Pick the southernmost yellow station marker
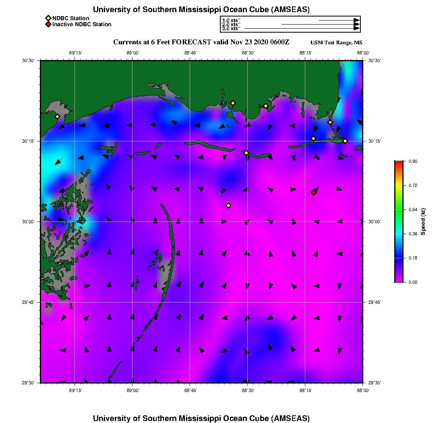 (x=228, y=205)
